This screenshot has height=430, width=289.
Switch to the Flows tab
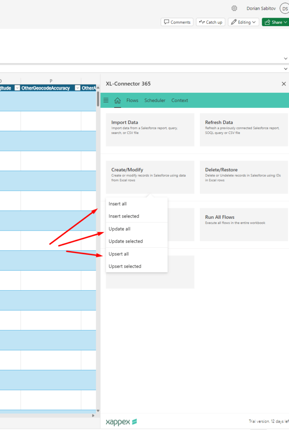point(132,100)
